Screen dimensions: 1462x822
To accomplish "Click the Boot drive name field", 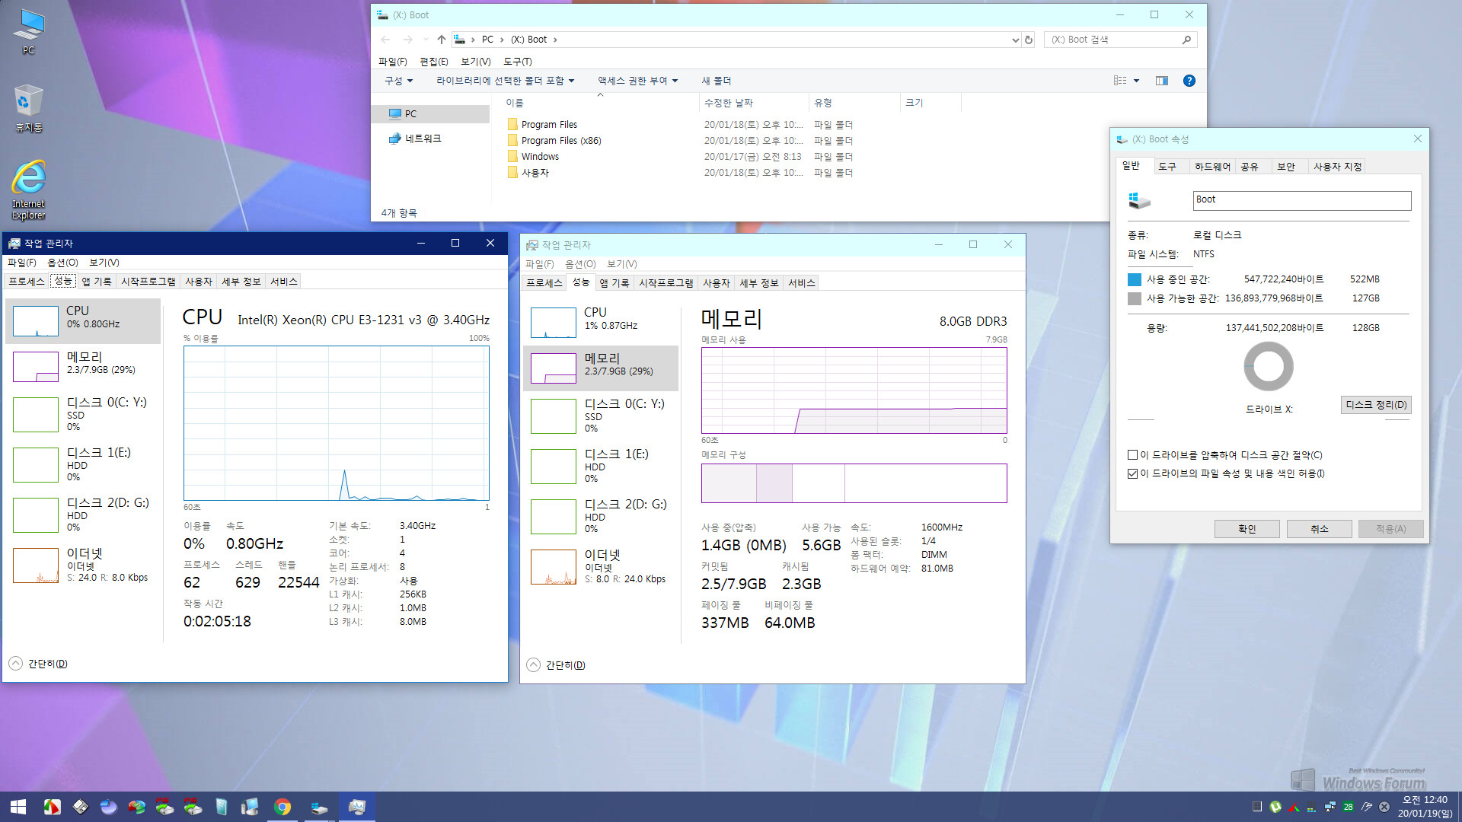I will coord(1302,200).
